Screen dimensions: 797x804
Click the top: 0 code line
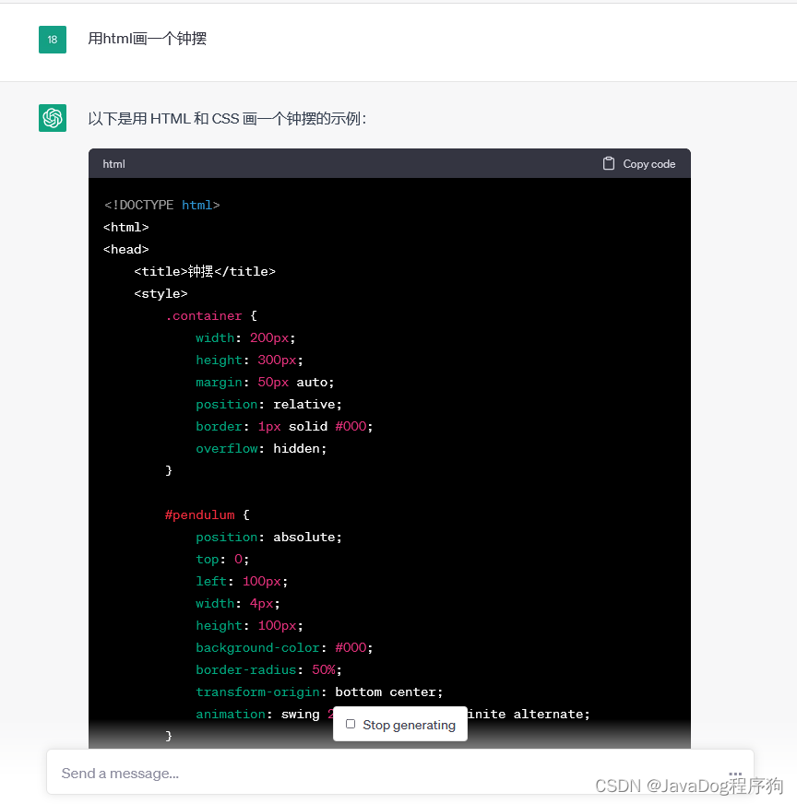222,560
